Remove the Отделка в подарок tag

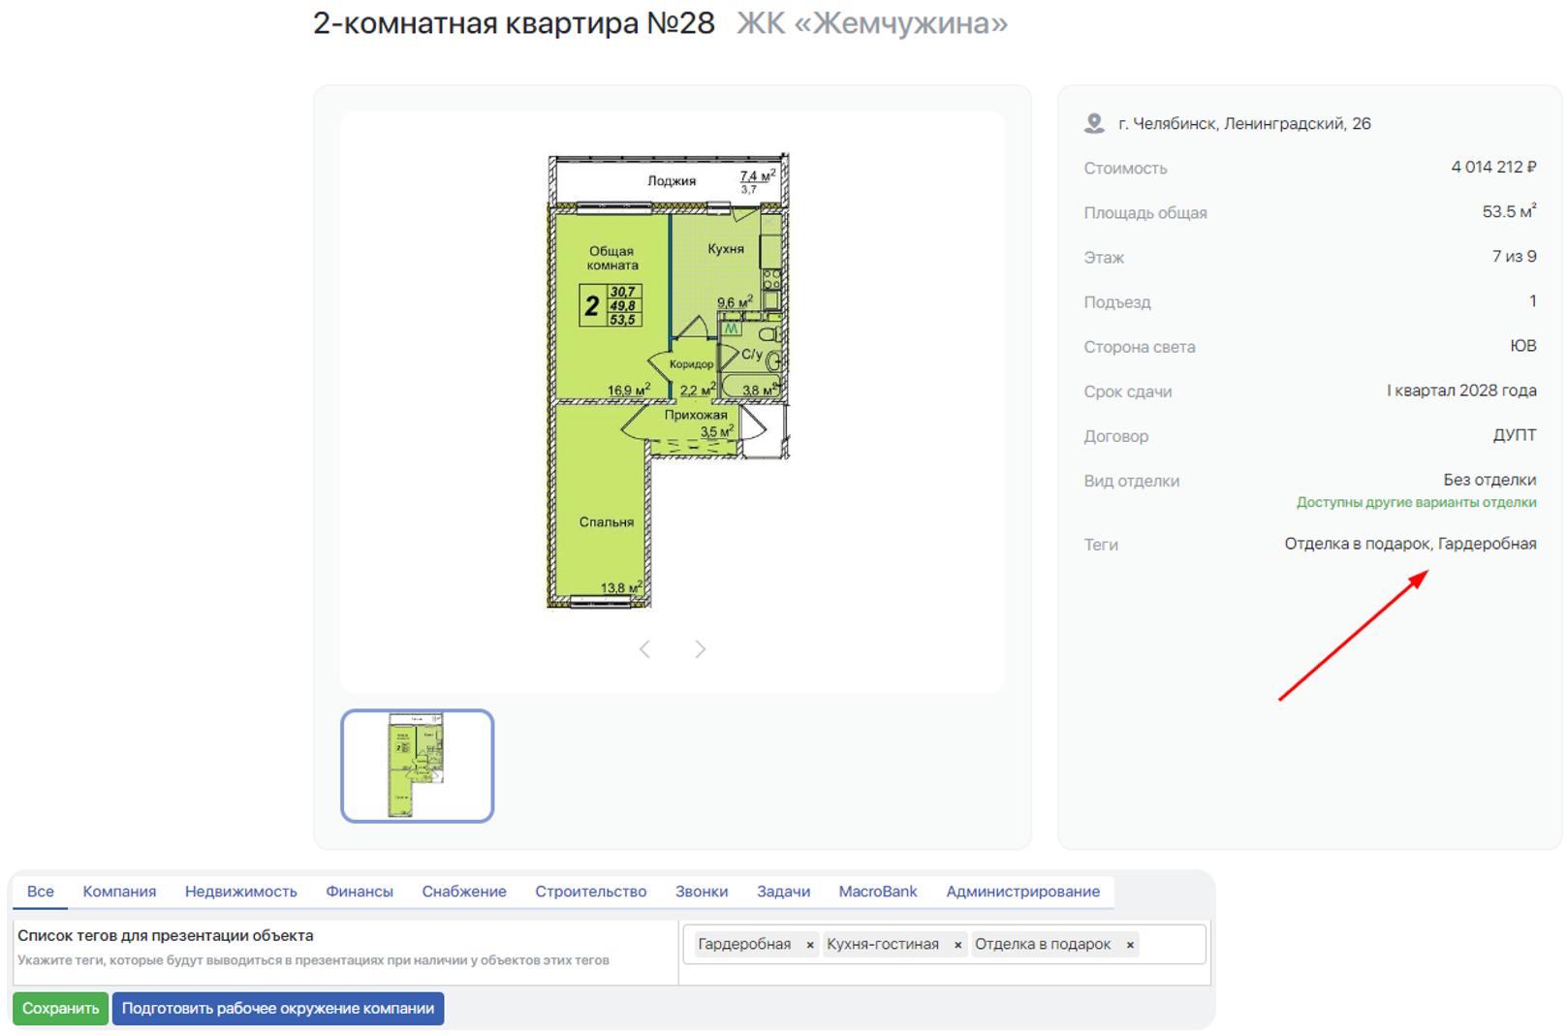point(1130,945)
